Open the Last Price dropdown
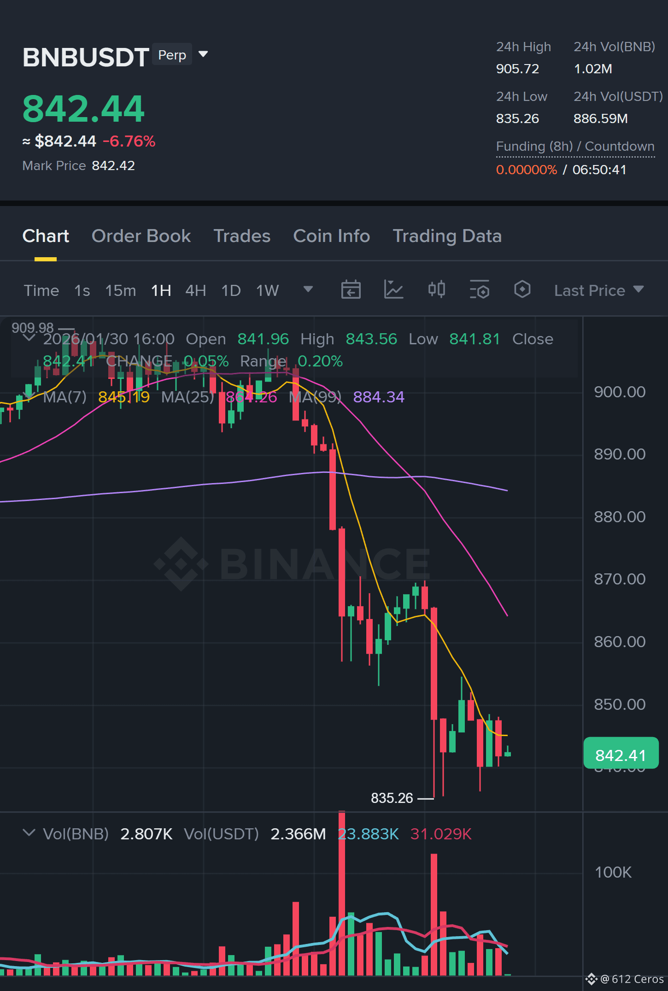This screenshot has width=668, height=991. pos(598,290)
